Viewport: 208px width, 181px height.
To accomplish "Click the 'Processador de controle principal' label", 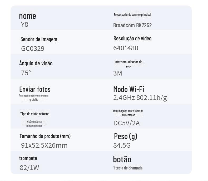I will pos(132,14).
